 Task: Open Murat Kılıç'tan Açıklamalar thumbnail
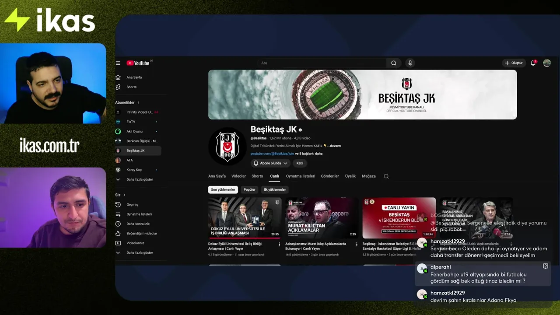[322, 217]
